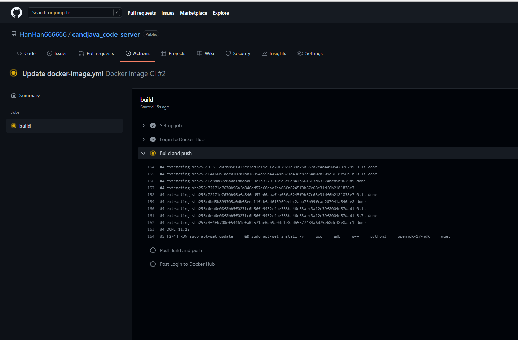Expand the Set up job step
Image resolution: width=518 pixels, height=340 pixels.
(143, 125)
